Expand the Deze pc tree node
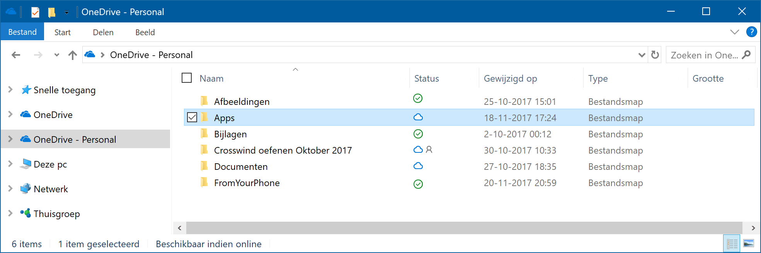The image size is (761, 253). pos(10,164)
